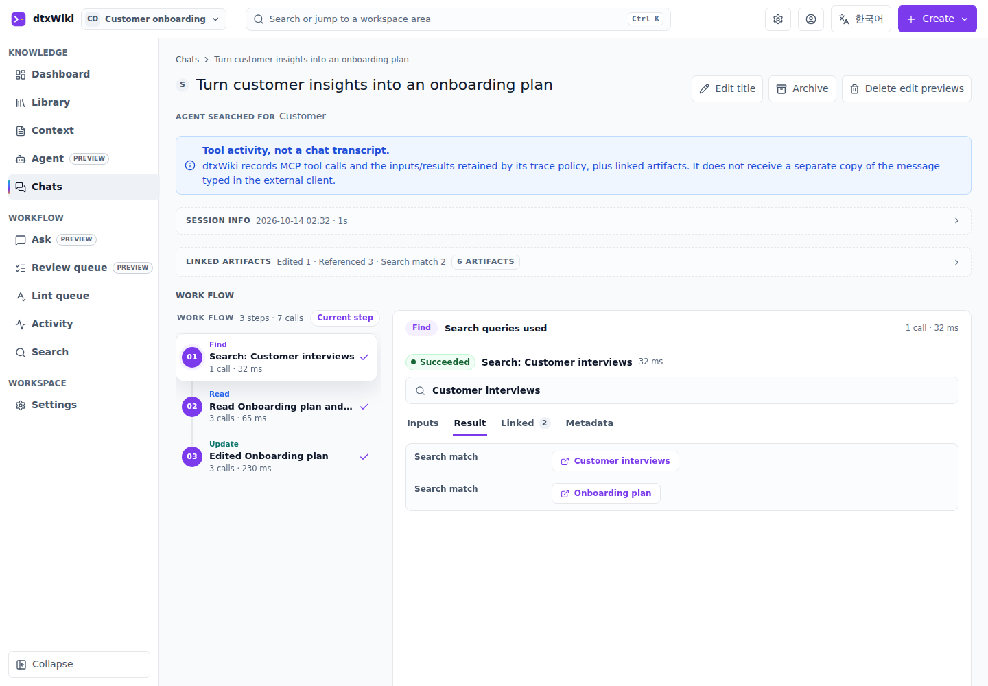Collapse the sidebar
This screenshot has width=988, height=686.
(x=79, y=664)
